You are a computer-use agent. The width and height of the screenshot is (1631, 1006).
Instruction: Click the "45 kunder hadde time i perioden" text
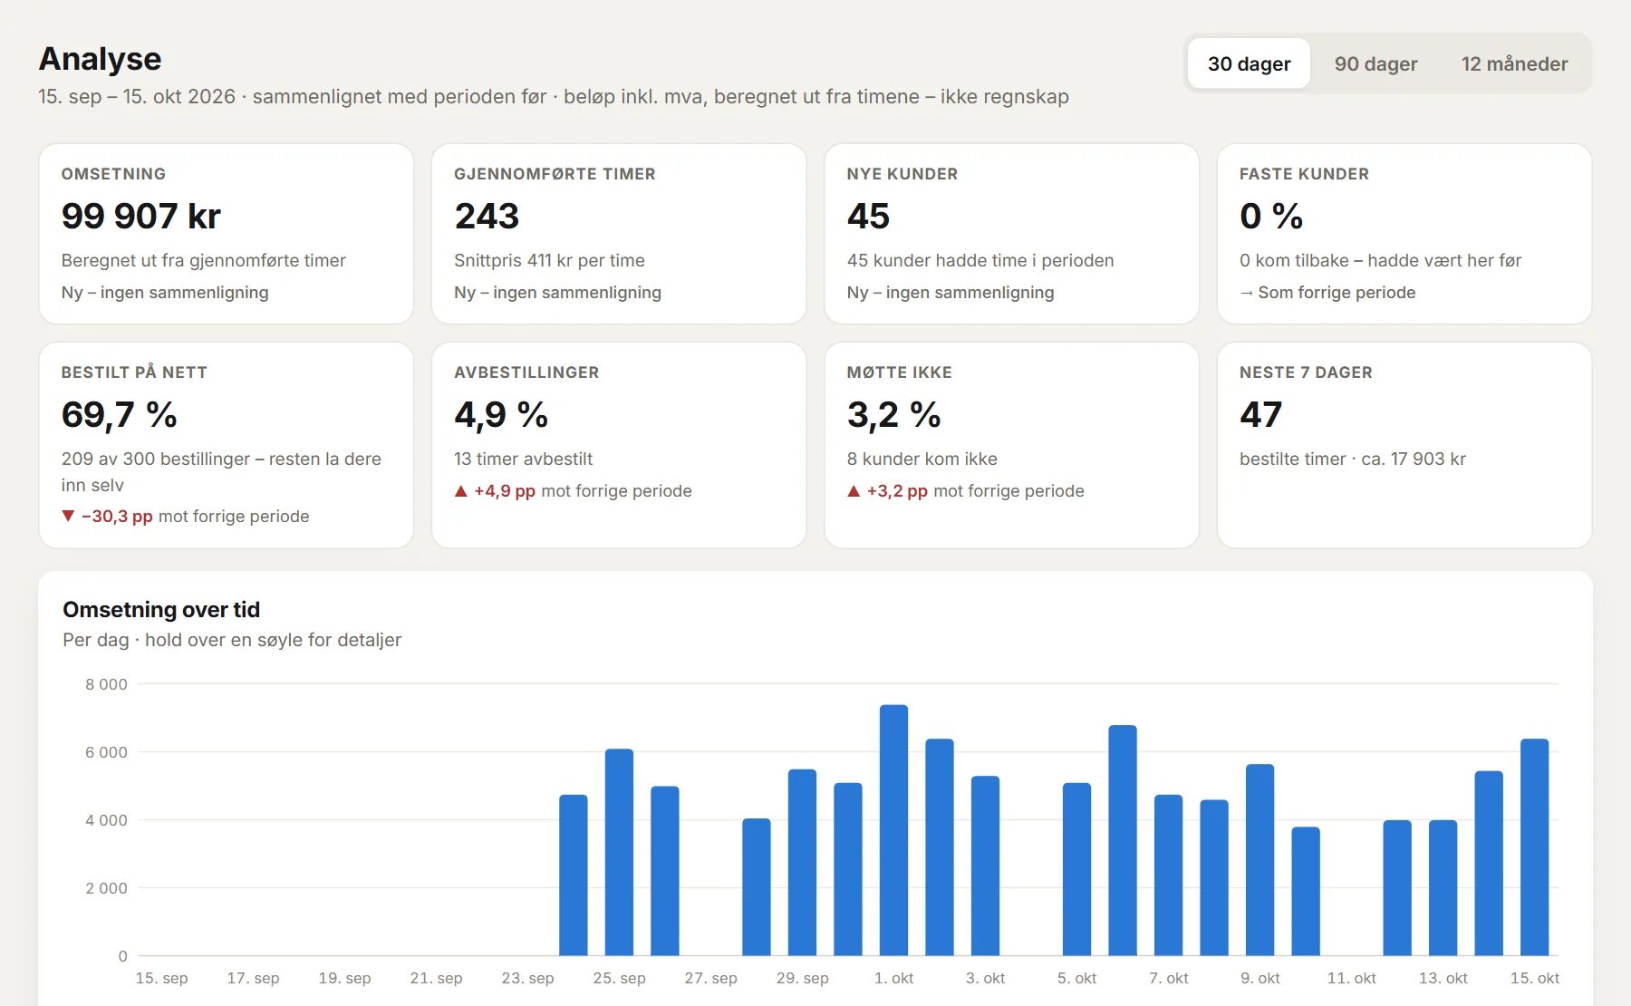(x=980, y=260)
